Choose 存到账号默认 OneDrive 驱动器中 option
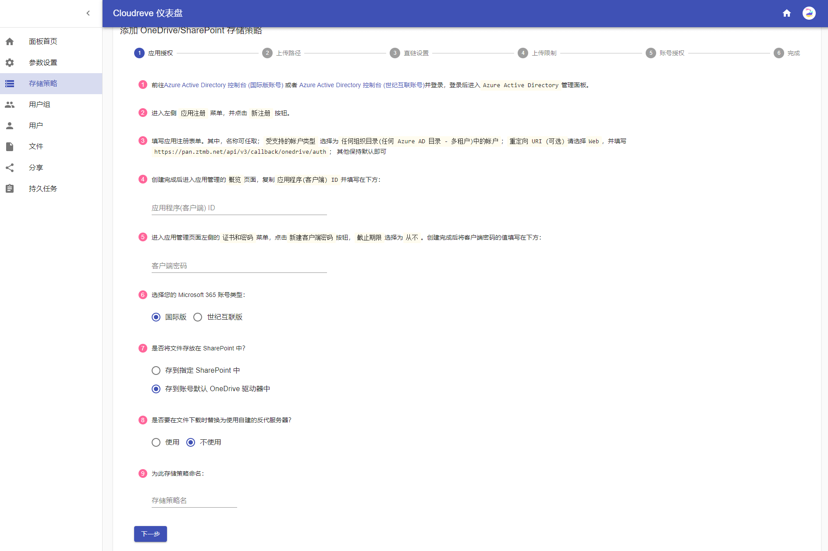 (x=156, y=389)
